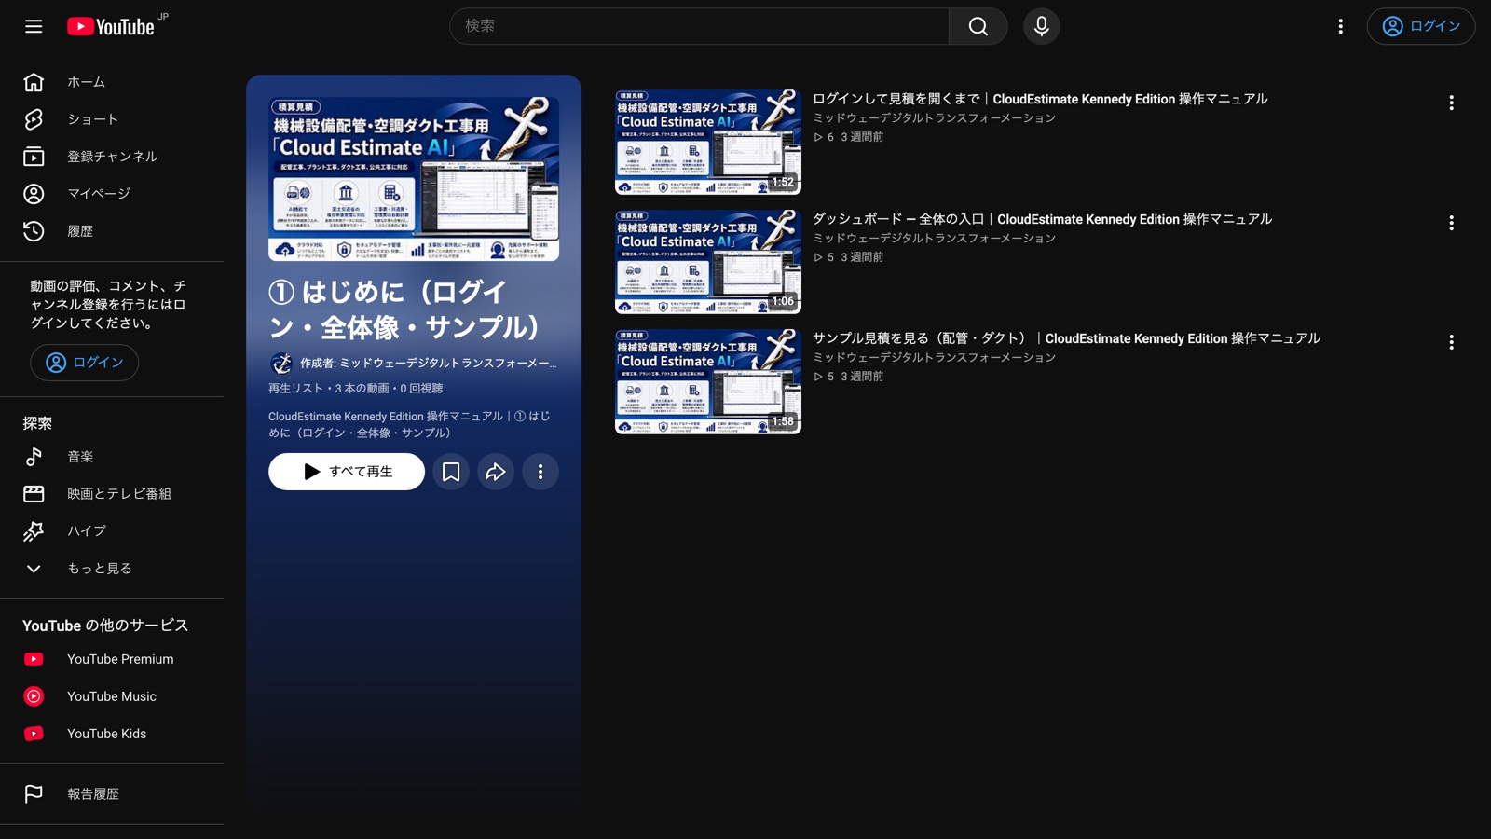Viewport: 1491px width, 839px height.
Task: Open the settings kebab menu in the header
Action: tap(1340, 26)
